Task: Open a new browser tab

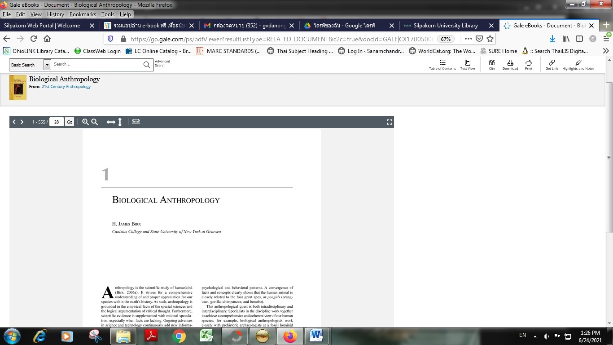Action: point(607,26)
